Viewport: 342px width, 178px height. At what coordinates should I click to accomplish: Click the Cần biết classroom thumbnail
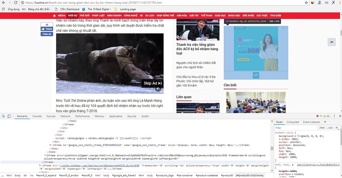256,102
